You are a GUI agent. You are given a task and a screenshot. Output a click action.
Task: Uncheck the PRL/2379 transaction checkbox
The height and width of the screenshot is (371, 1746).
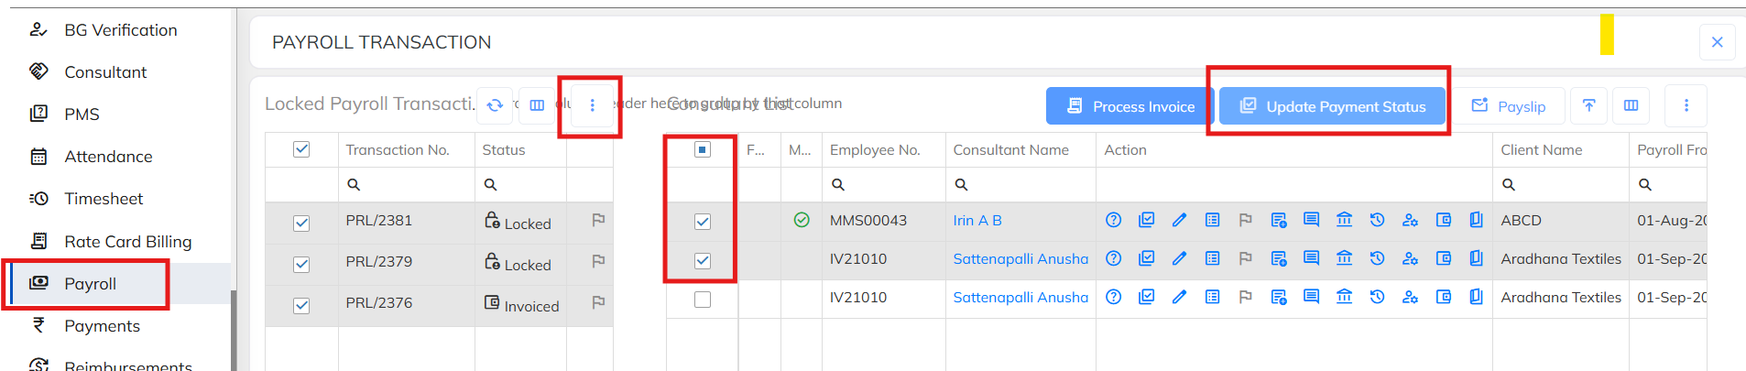(x=301, y=264)
